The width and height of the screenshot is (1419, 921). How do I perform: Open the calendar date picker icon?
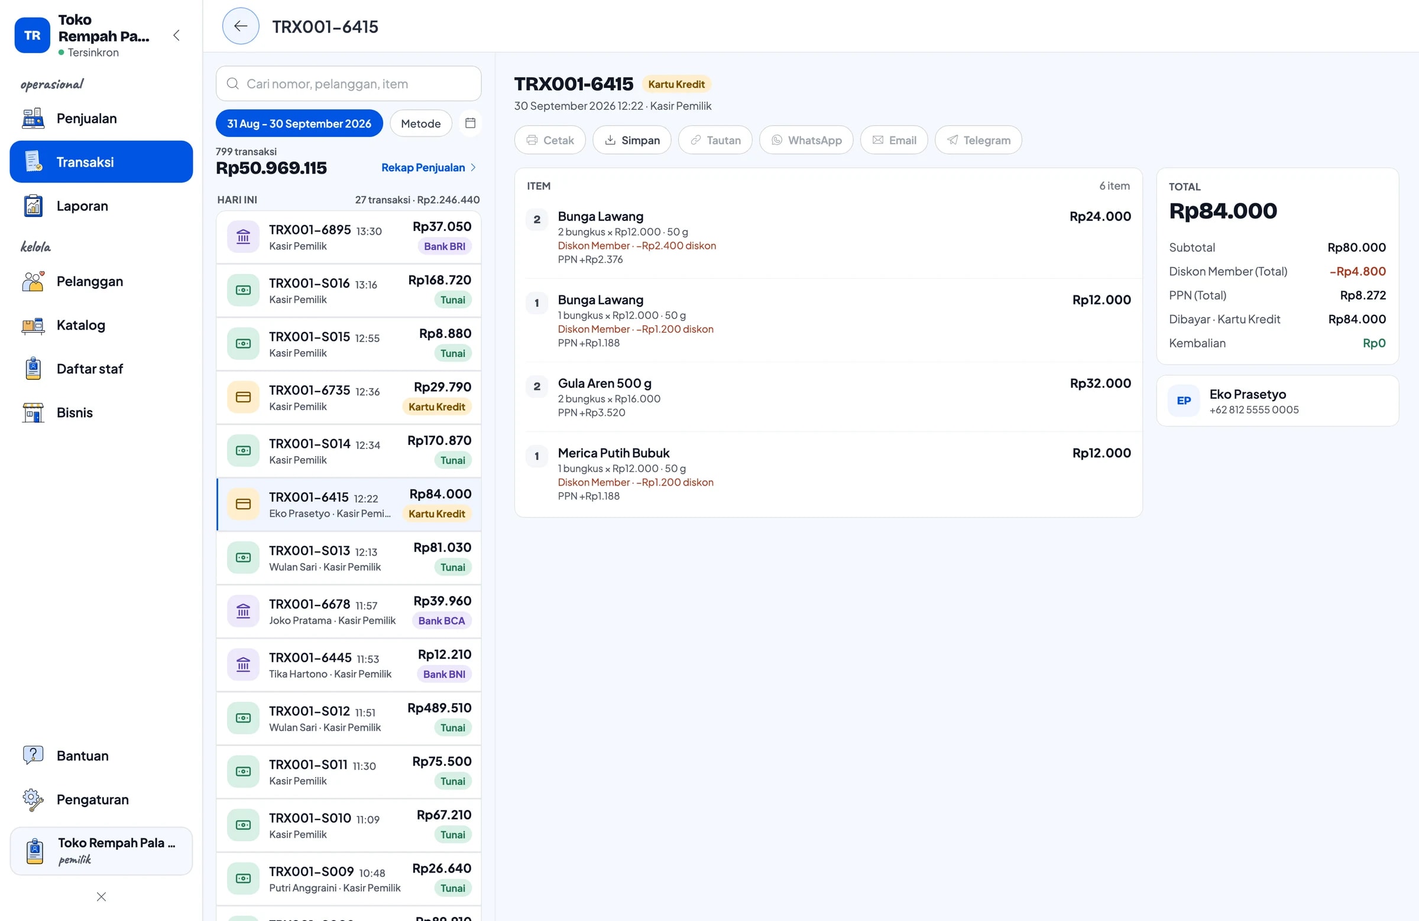pos(470,123)
